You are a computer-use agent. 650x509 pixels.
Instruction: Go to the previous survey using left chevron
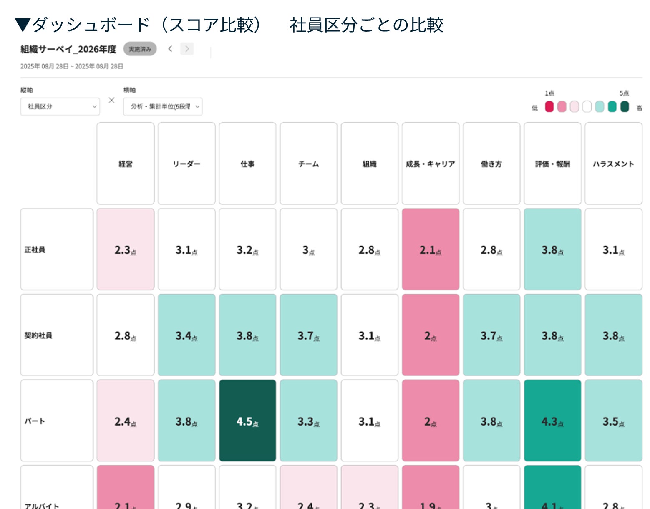(170, 49)
